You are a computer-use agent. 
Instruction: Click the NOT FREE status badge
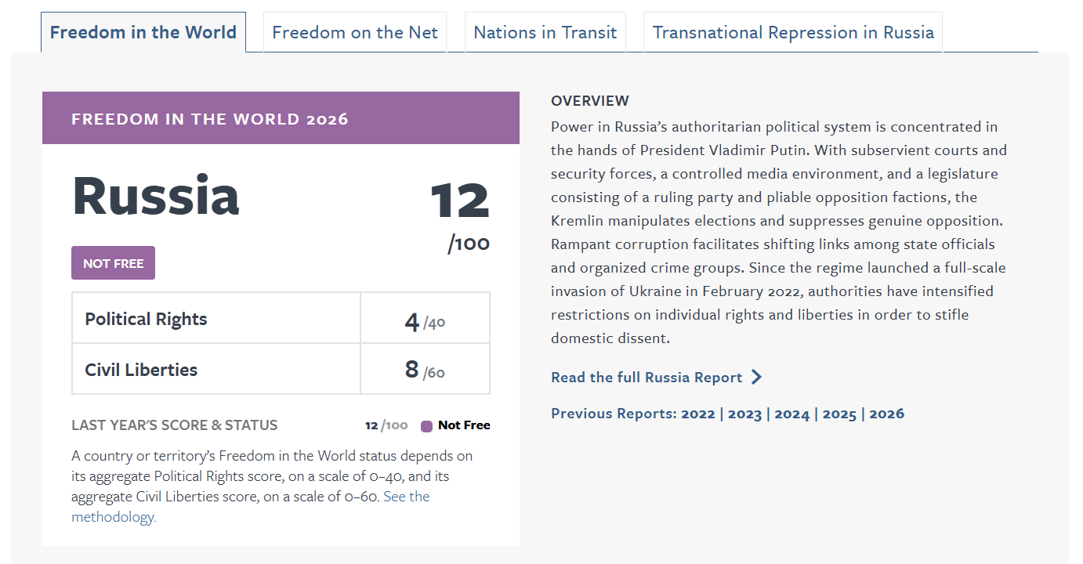(x=114, y=263)
